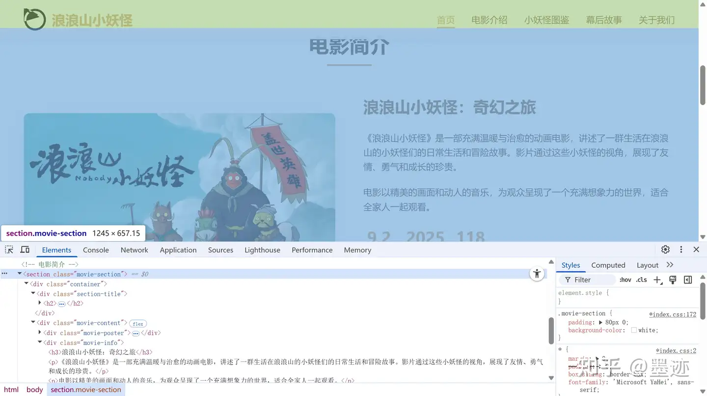Viewport: 707px width, 396px height.
Task: Select html in the breadcrumb bar
Action: point(11,390)
